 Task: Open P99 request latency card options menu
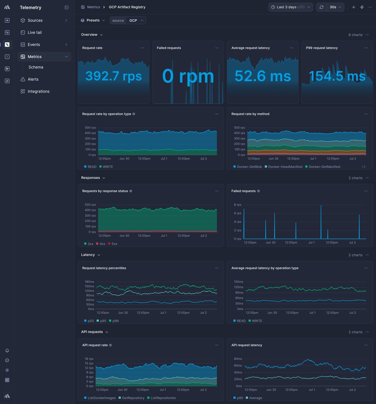click(366, 48)
